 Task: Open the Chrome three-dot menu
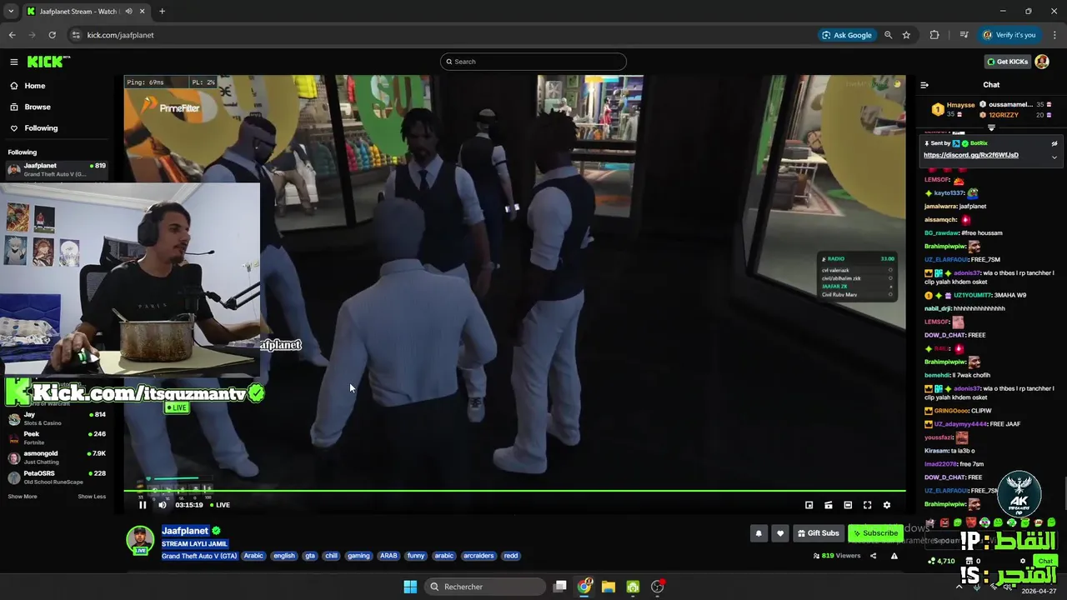(x=1053, y=35)
